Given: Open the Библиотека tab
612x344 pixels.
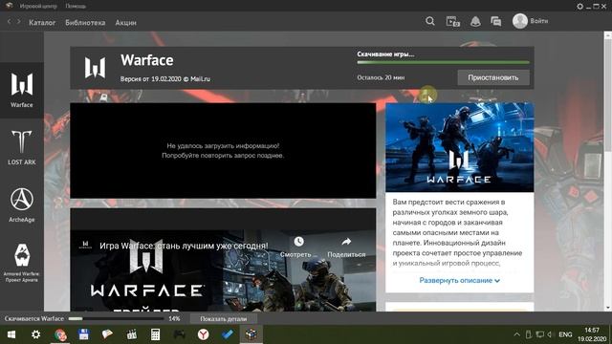Looking at the screenshot, I should 85,23.
